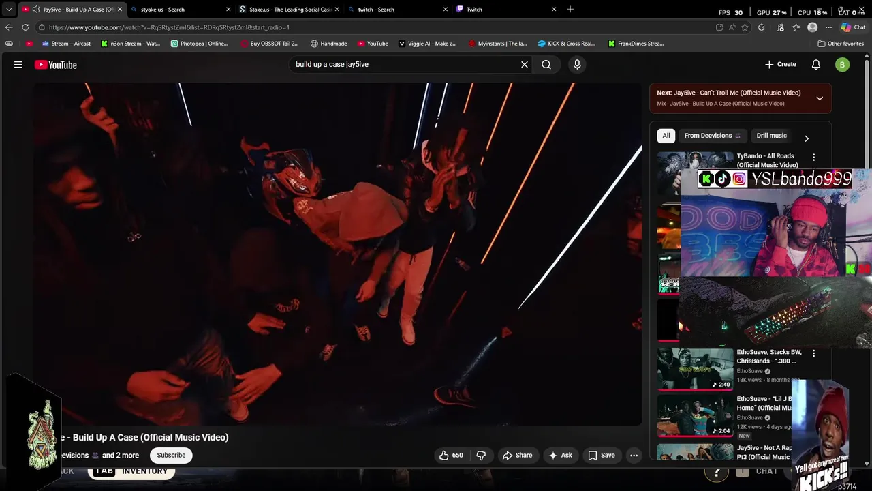The height and width of the screenshot is (491, 872).
Task: Open the tab search dropdown arrow
Action: pos(9,10)
